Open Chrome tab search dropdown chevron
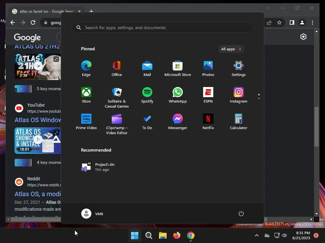 [268, 8]
